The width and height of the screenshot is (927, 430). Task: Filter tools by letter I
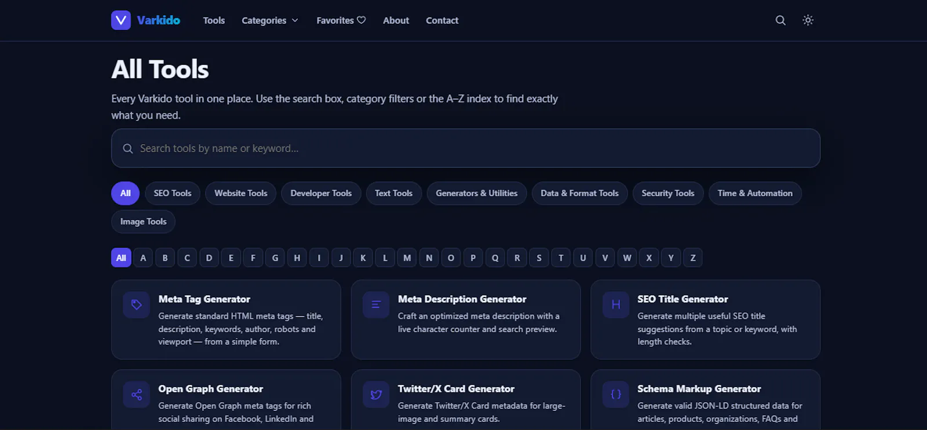(319, 258)
